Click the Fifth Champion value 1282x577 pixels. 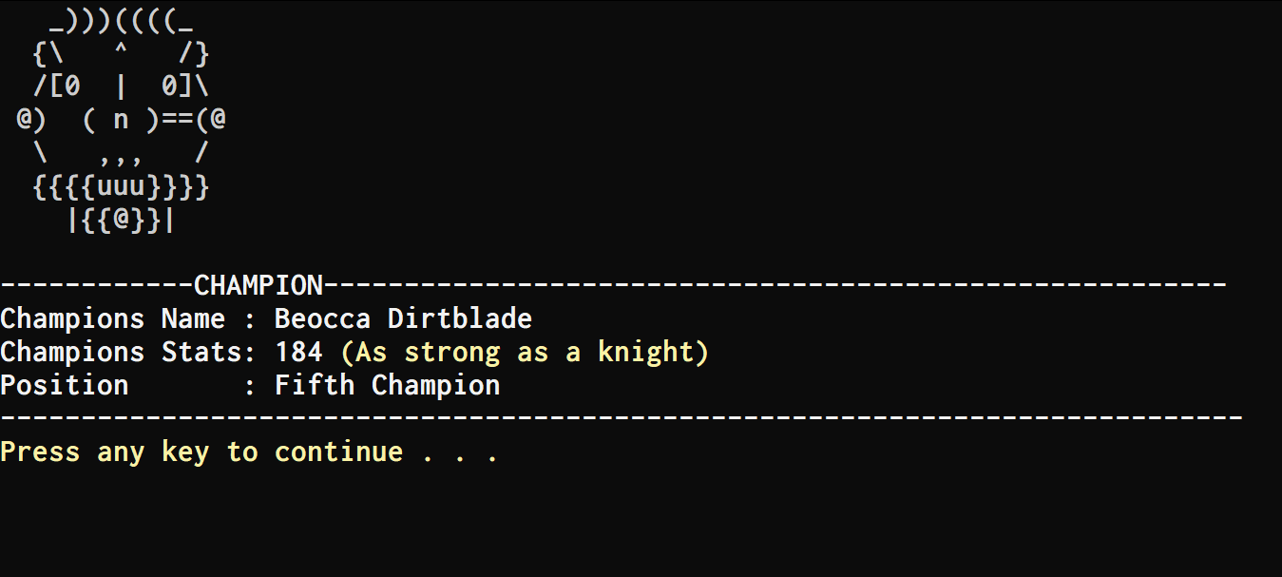[x=388, y=385]
